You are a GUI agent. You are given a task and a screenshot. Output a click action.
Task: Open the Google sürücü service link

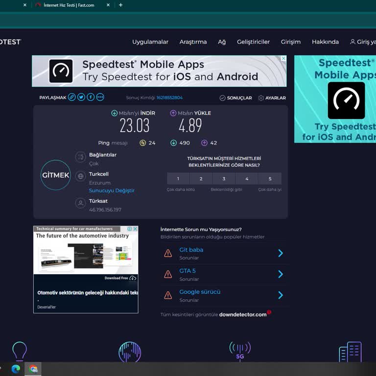click(x=200, y=292)
